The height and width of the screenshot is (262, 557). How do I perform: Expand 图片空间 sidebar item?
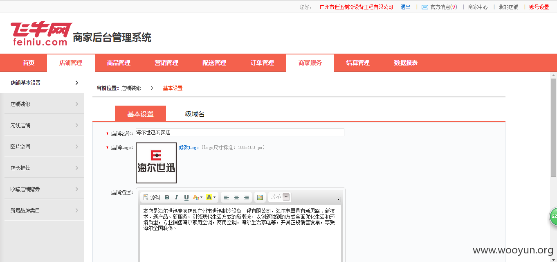[x=42, y=147]
